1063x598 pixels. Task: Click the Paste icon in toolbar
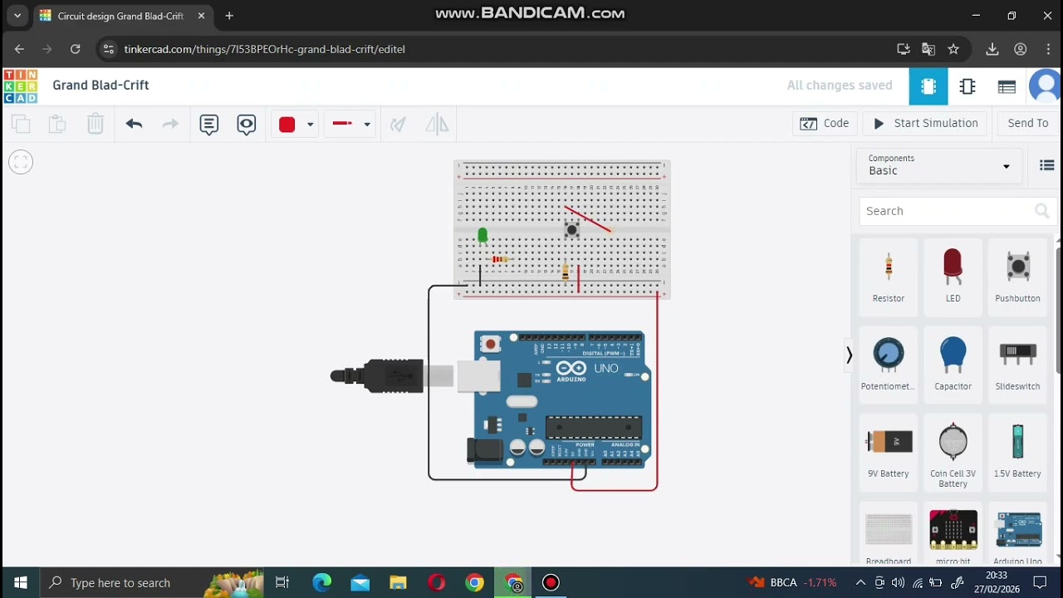[x=57, y=125]
